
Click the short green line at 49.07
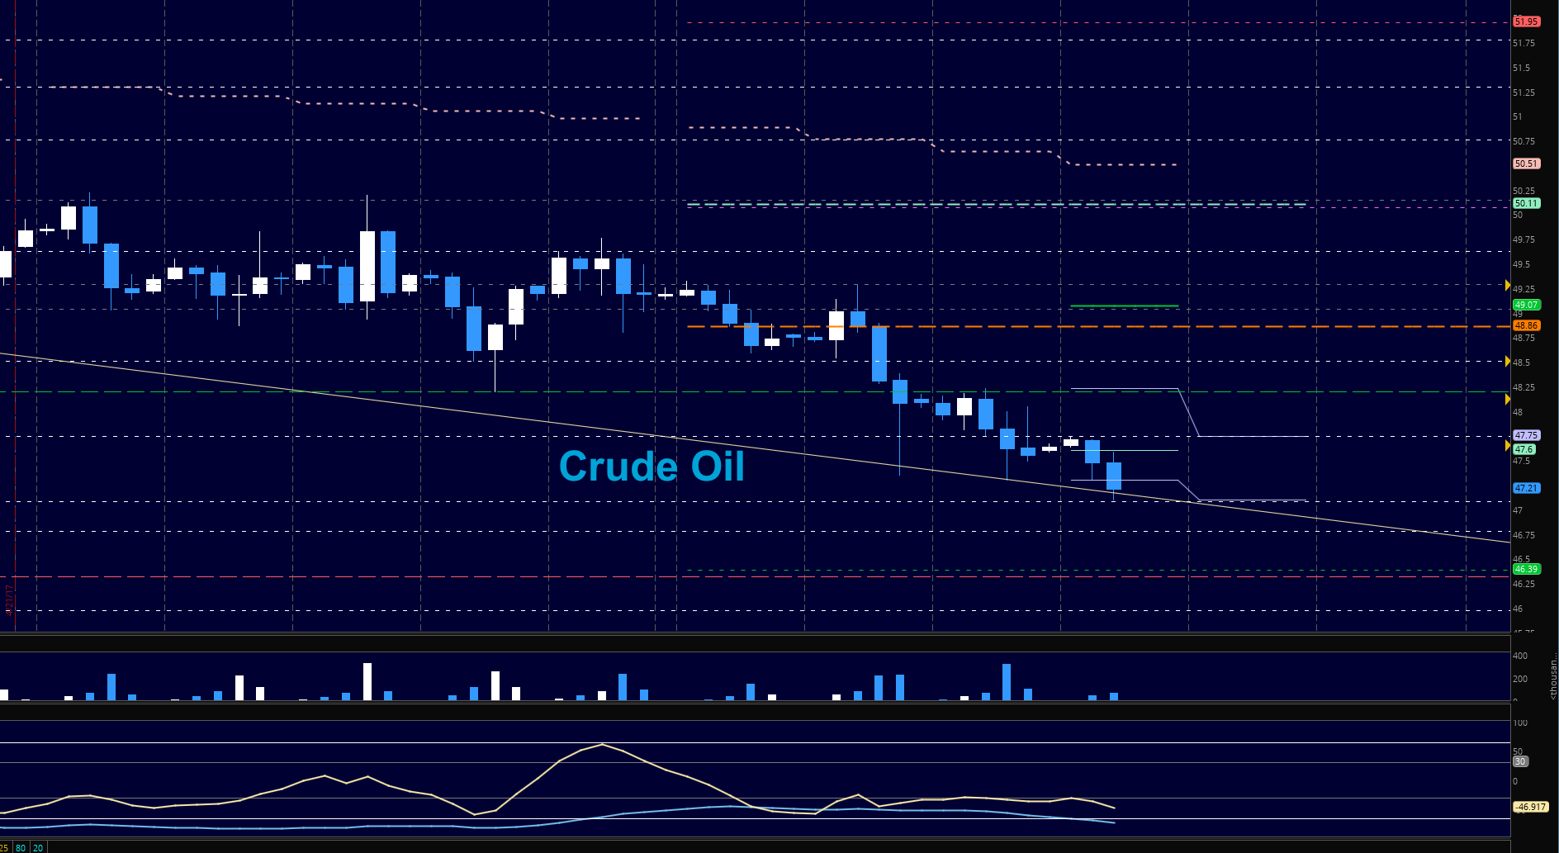(x=1124, y=306)
